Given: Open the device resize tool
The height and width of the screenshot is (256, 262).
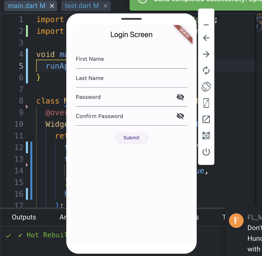Looking at the screenshot, I should pos(206,103).
